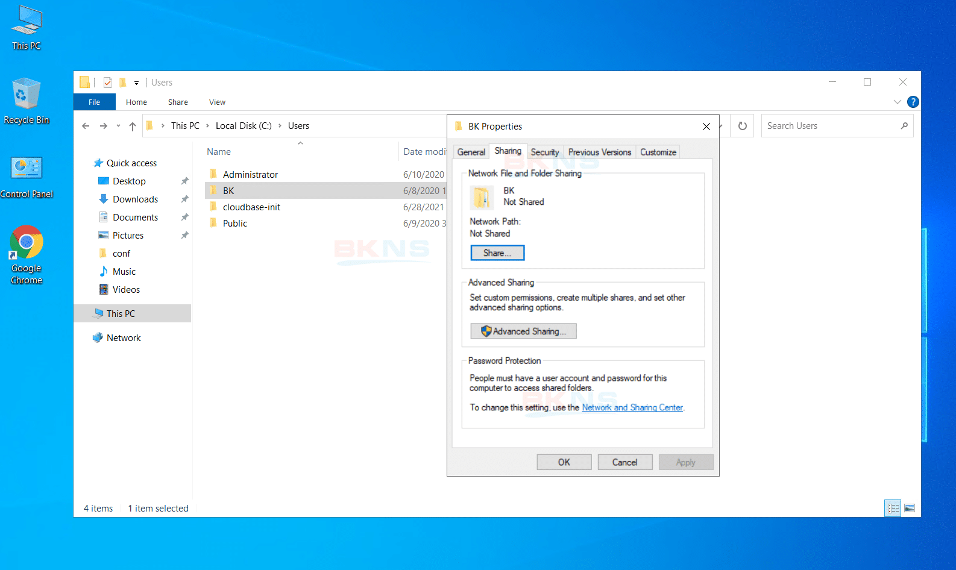Open Advanced Sharing button
Screen dimensions: 956x570
523,331
